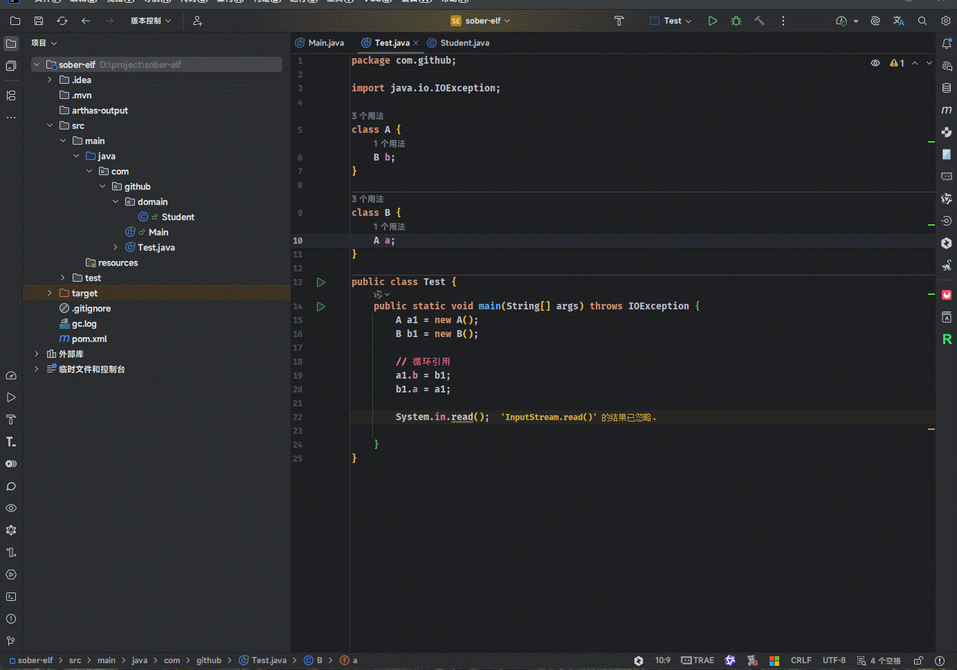This screenshot has height=670, width=957.
Task: Open the search everywhere magnifier
Action: click(x=922, y=21)
